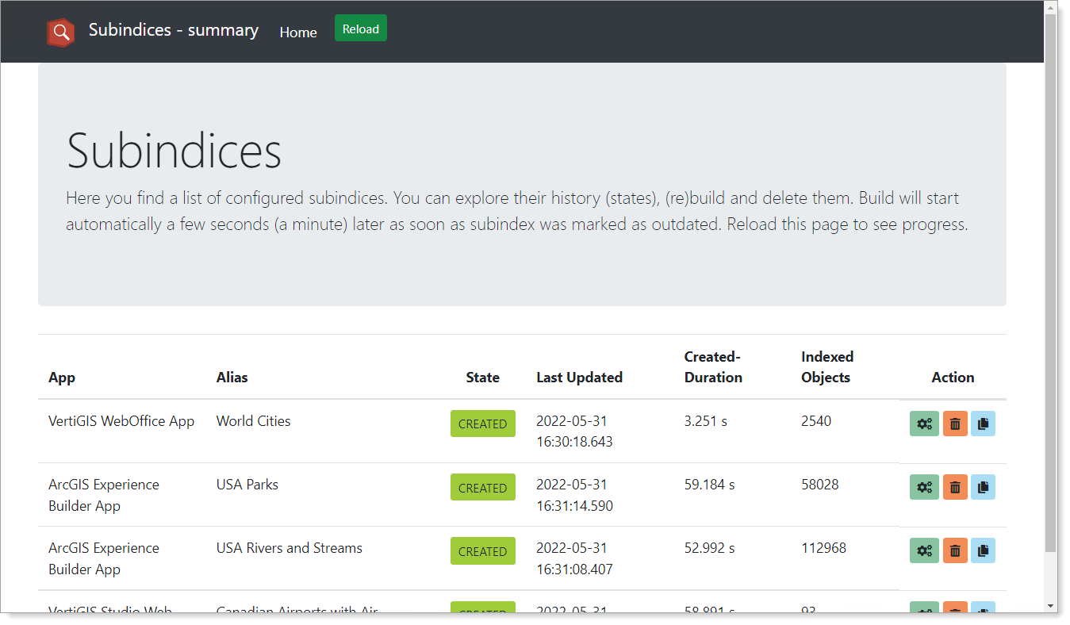Click the vertical scrollbar thumb
Image resolution: width=1070 pixels, height=625 pixels.
click(x=1051, y=283)
